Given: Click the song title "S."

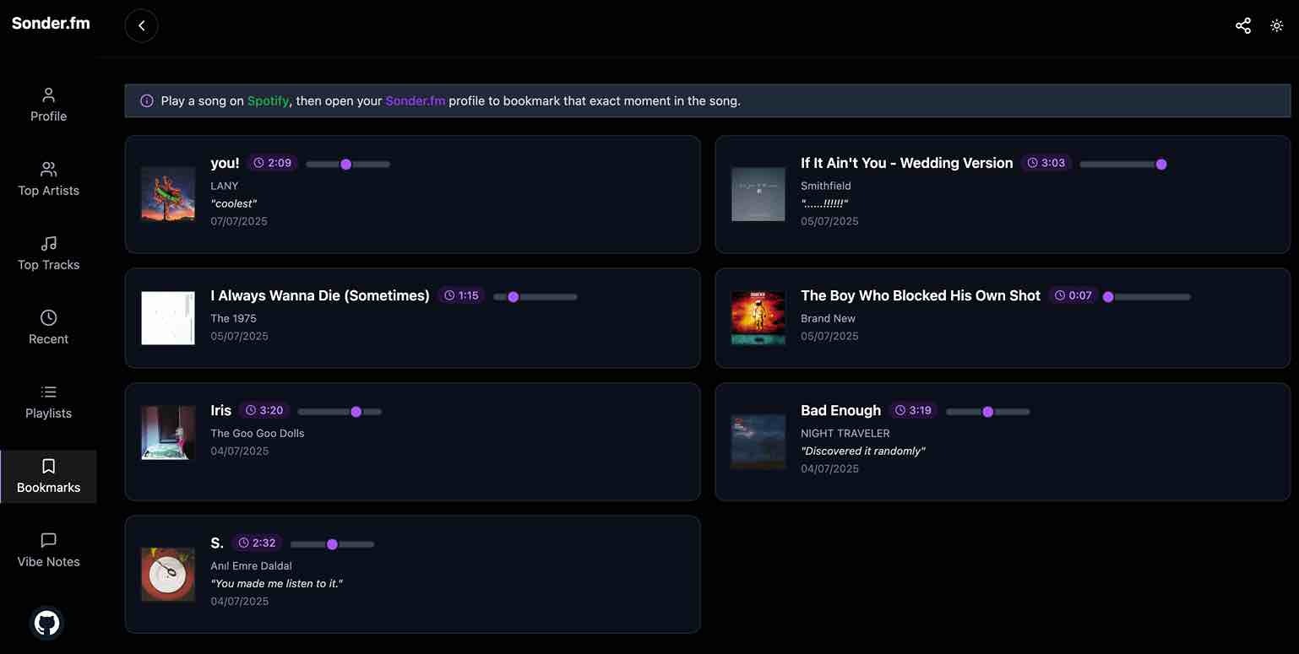Looking at the screenshot, I should [217, 543].
